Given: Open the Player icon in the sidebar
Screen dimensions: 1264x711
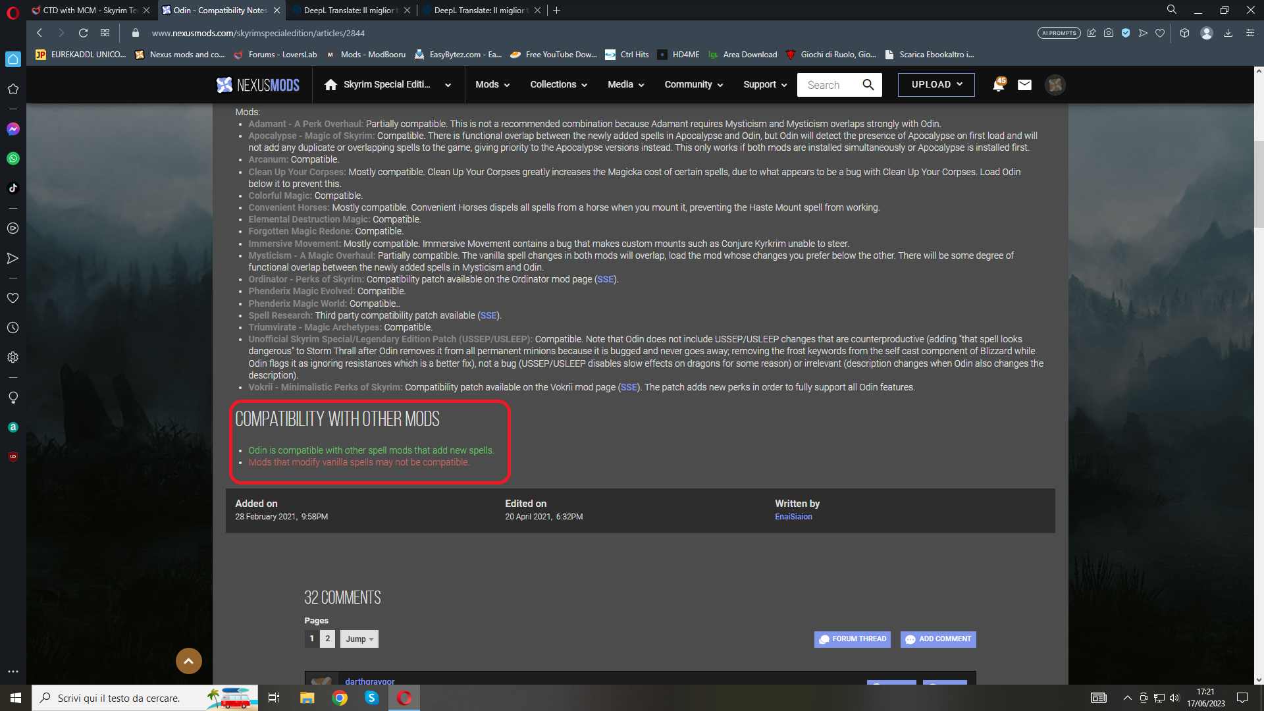Looking at the screenshot, I should pyautogui.click(x=13, y=228).
